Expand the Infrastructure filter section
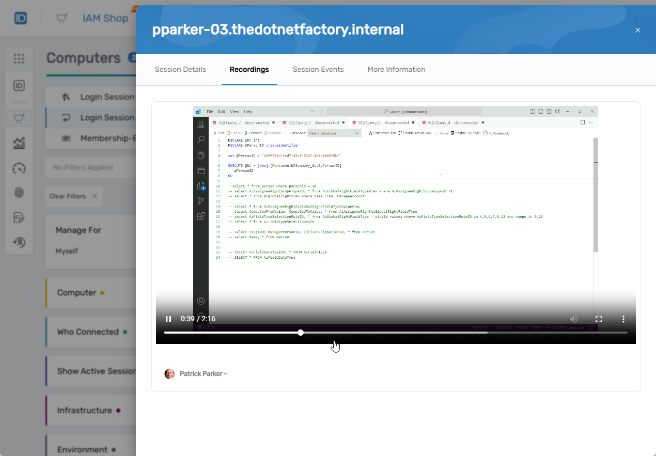The height and width of the screenshot is (456, 656). pyautogui.click(x=84, y=411)
